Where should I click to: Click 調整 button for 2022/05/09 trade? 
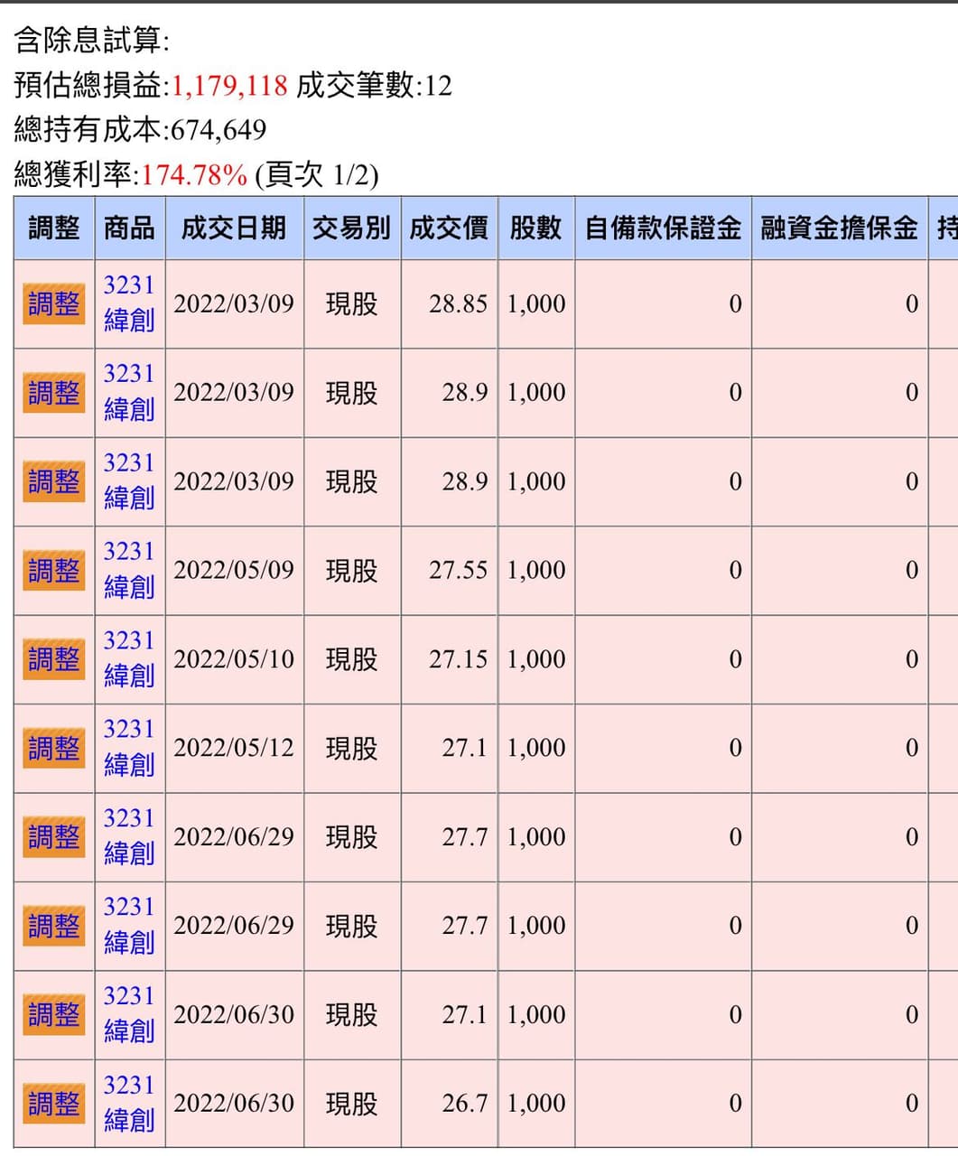(x=54, y=570)
